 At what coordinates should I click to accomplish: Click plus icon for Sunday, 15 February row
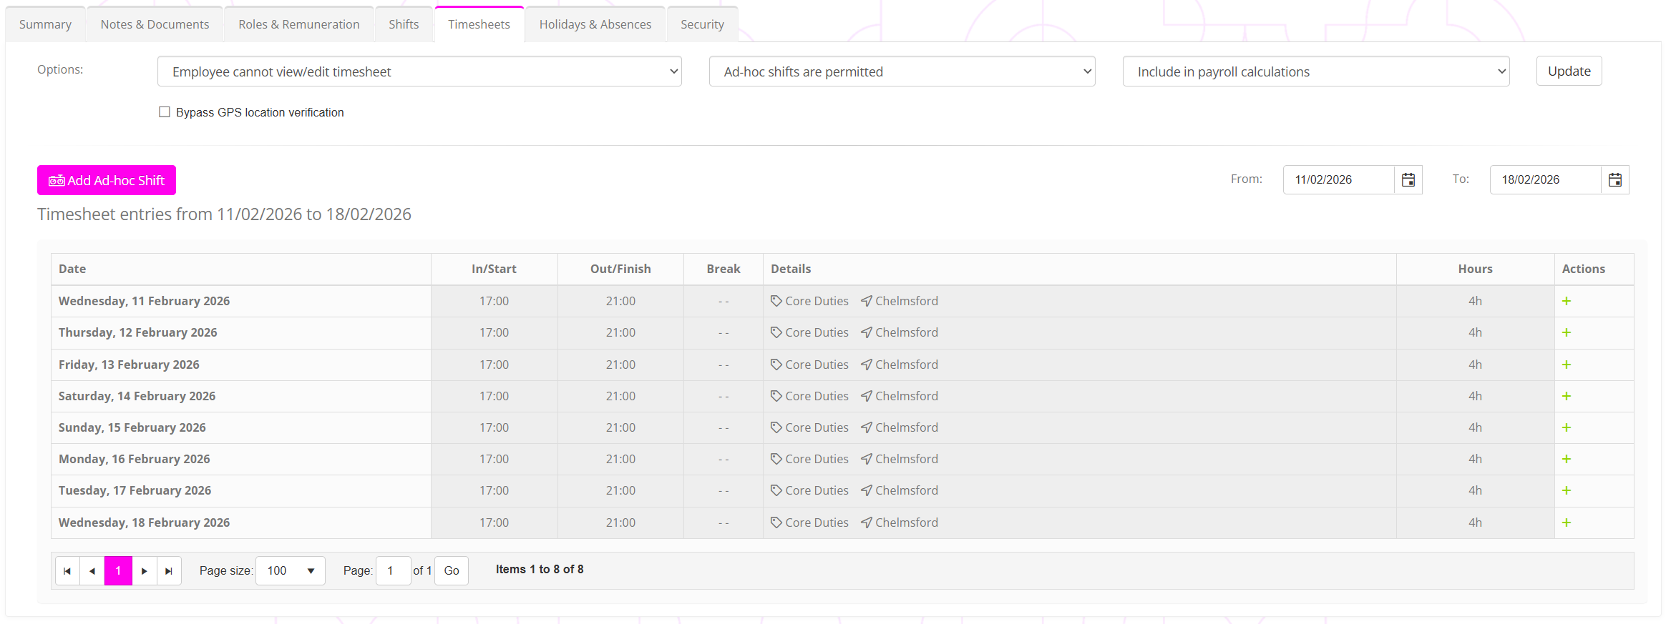[1566, 427]
